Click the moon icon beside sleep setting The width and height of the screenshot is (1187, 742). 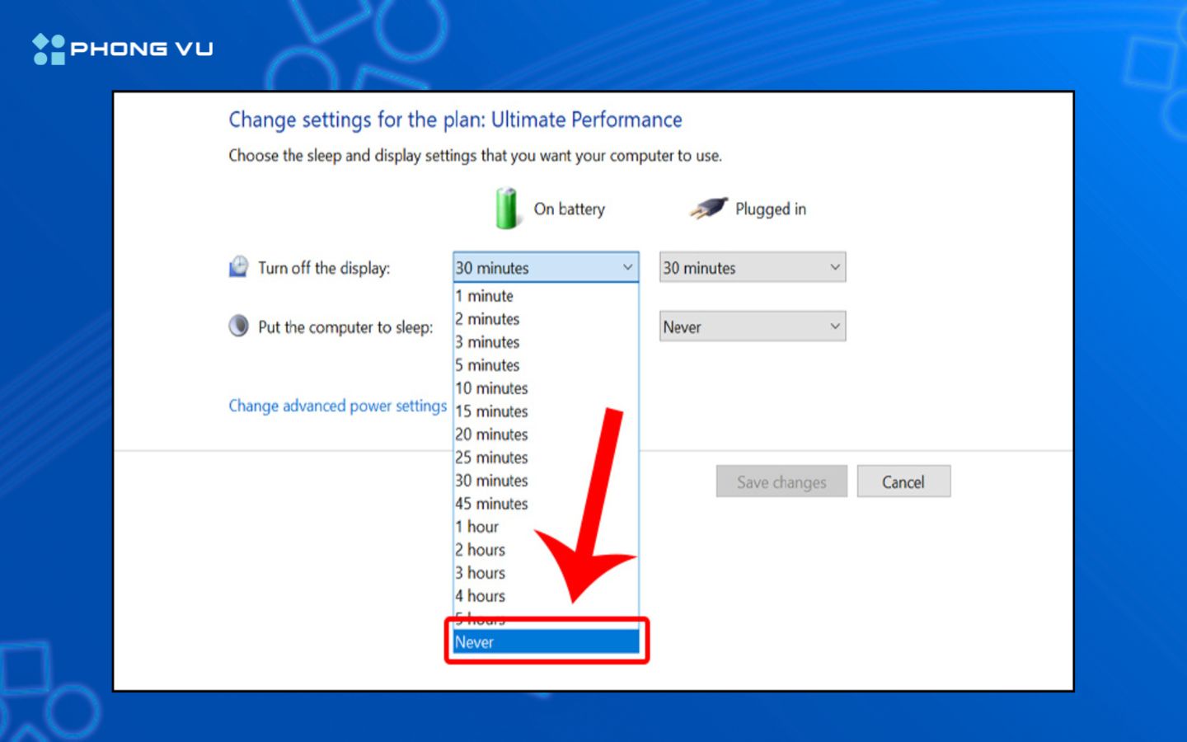click(238, 326)
